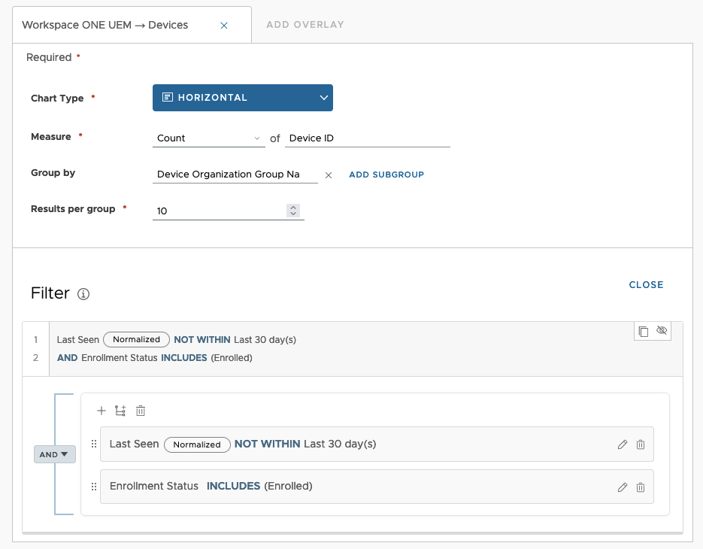
Task: Grab the drag handle on the Enrollment Status rule
Action: [94, 486]
